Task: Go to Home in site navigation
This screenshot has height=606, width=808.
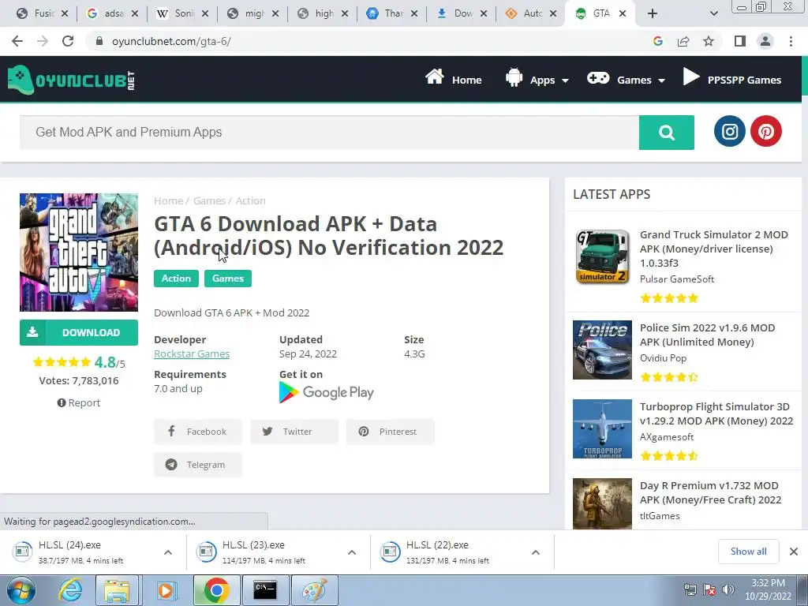Action: [454, 80]
